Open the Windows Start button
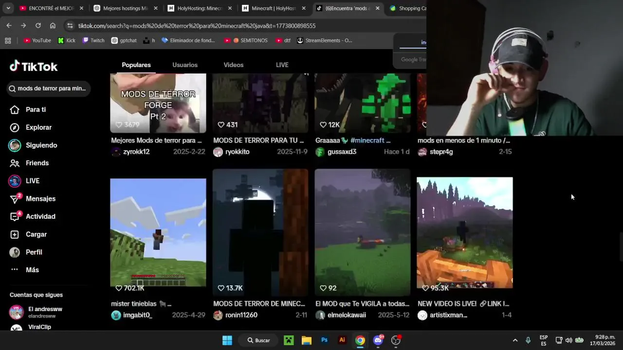The image size is (623, 350). point(227,340)
